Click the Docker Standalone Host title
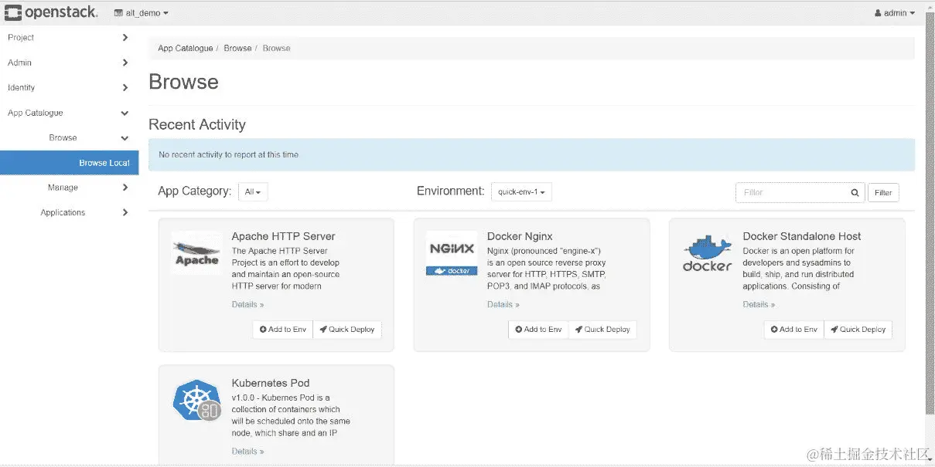Viewport: 935px width, 467px height. coord(801,236)
